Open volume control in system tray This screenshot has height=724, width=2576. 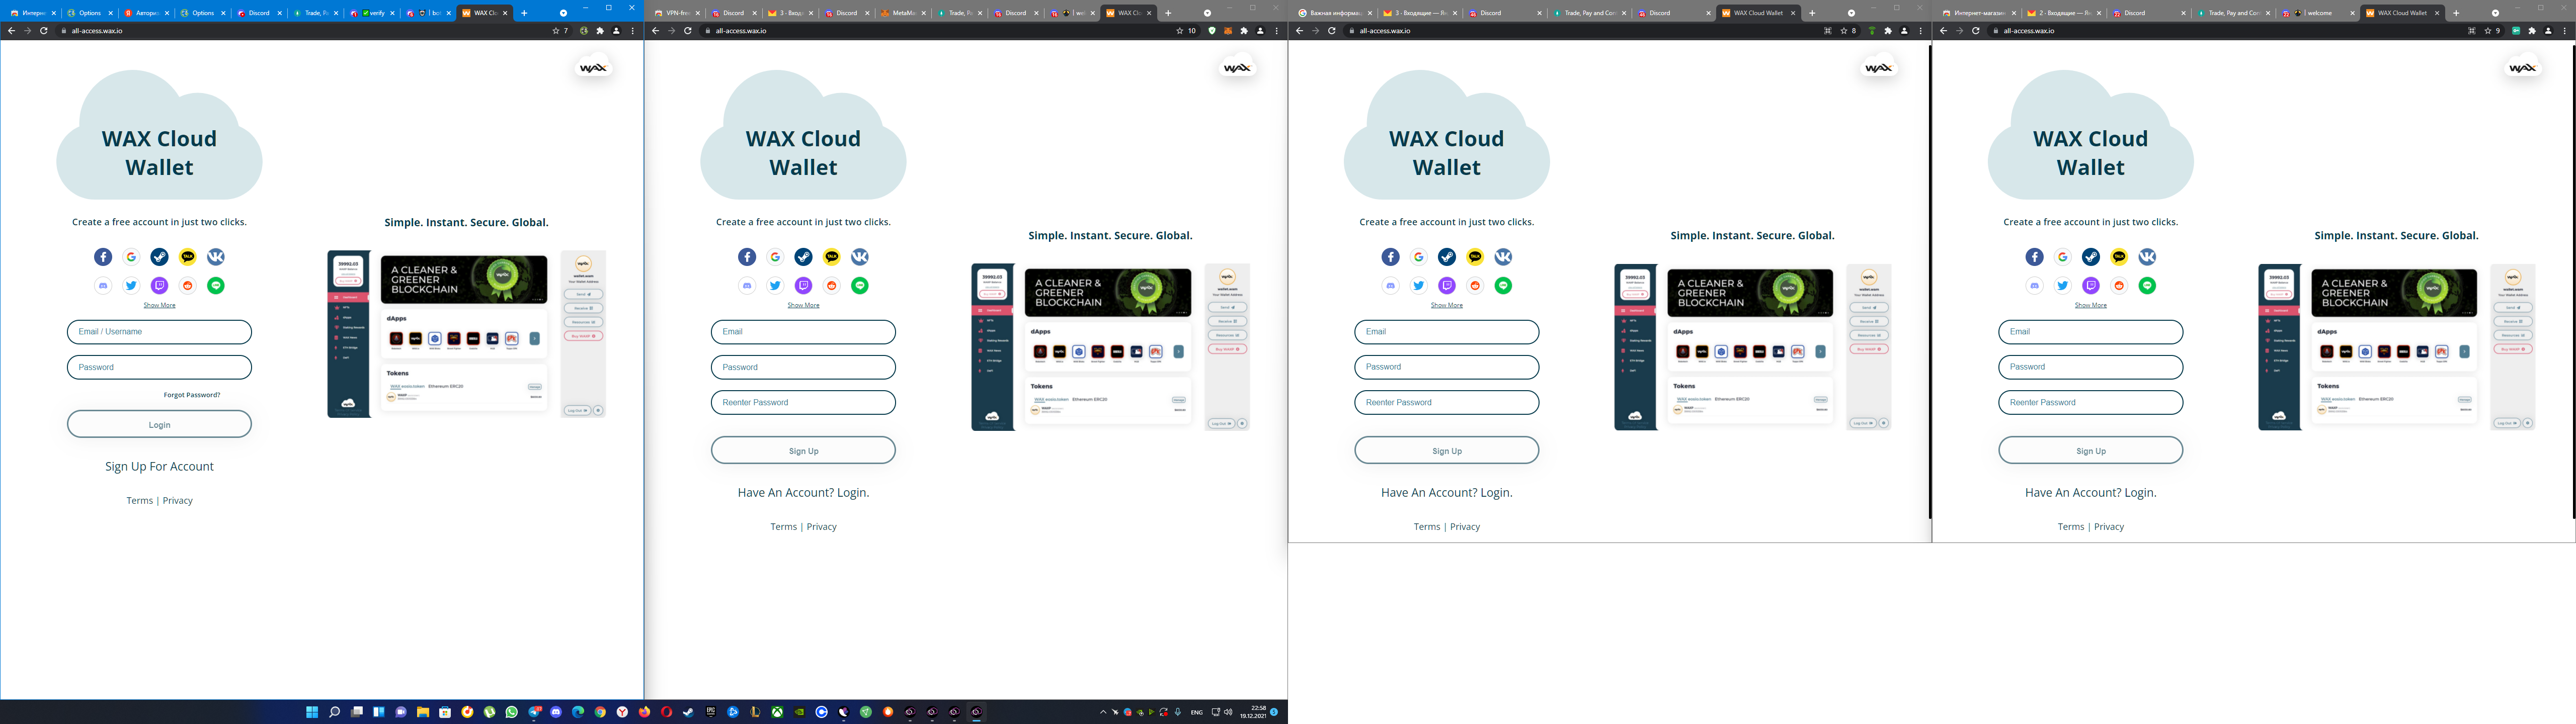[1228, 712]
